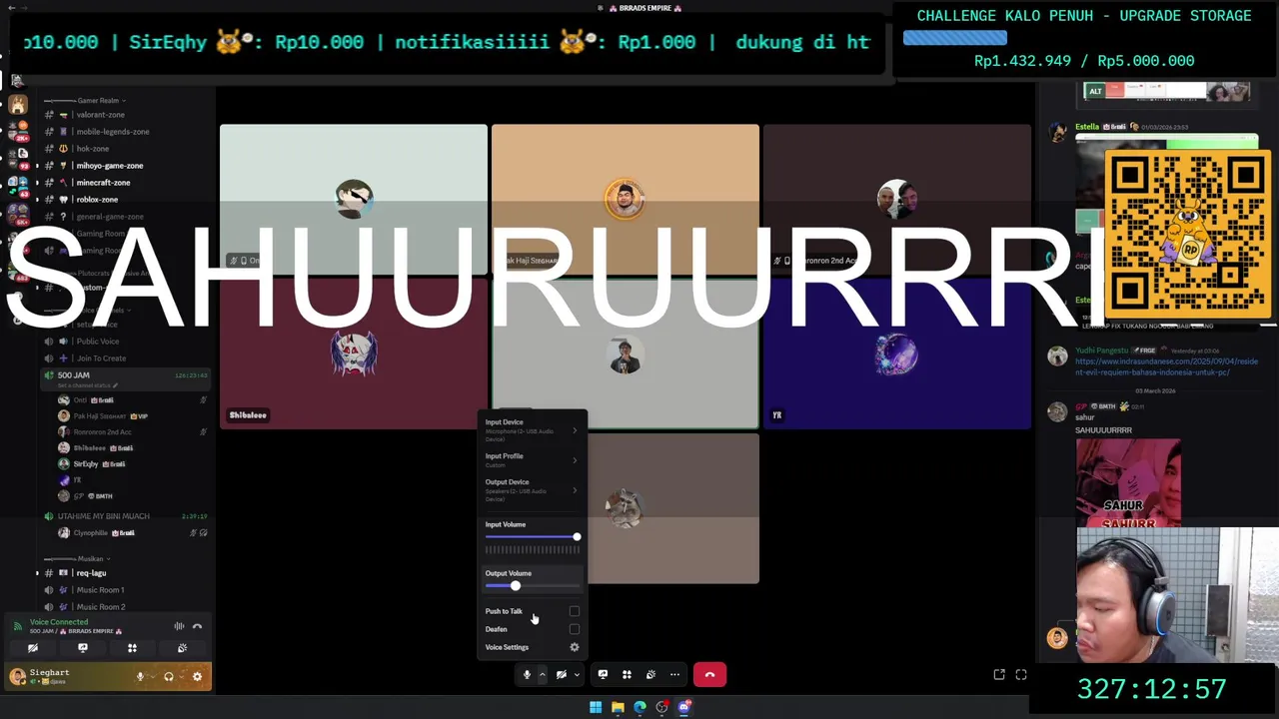Image resolution: width=1279 pixels, height=719 pixels.
Task: Open activities in voice connected panel
Action: pyautogui.click(x=132, y=648)
